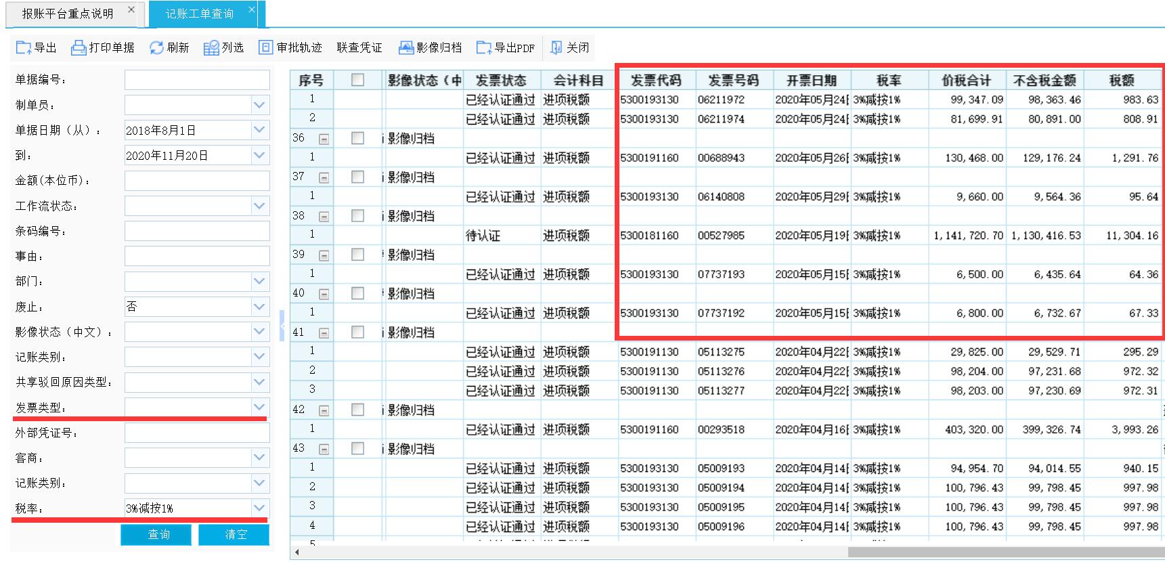Open the 税率 dropdown
Screen dimensions: 1165x562
coord(259,508)
